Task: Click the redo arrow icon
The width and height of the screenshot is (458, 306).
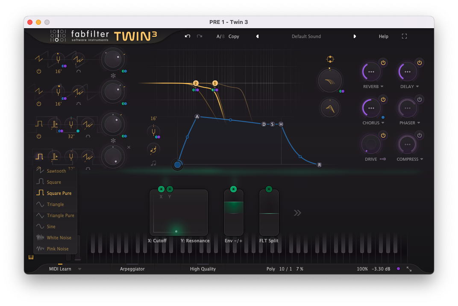Action: (199, 36)
